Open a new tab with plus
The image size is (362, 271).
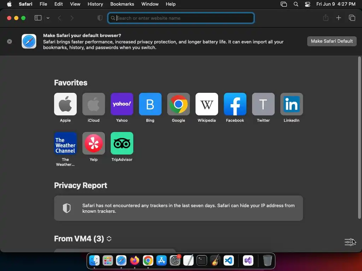pos(338,18)
